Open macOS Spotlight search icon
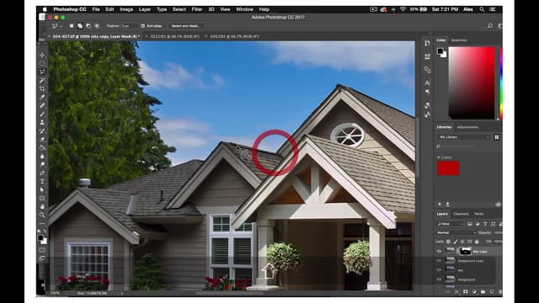539x303 pixels. coord(482,9)
